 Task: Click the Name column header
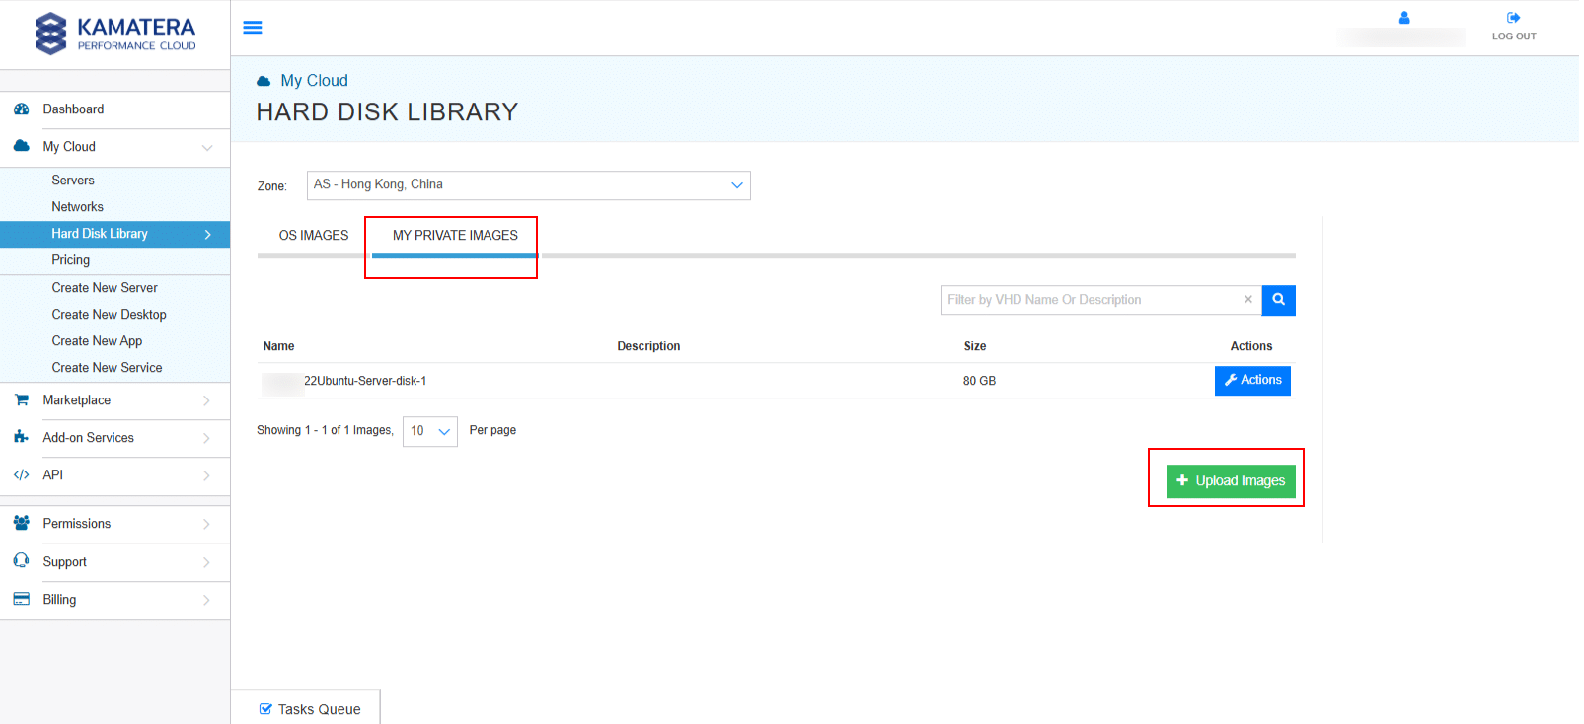tap(278, 346)
